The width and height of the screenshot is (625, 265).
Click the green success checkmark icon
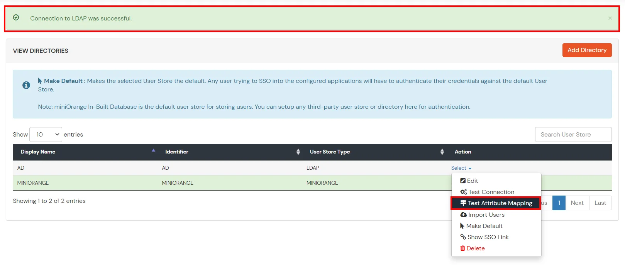16,17
